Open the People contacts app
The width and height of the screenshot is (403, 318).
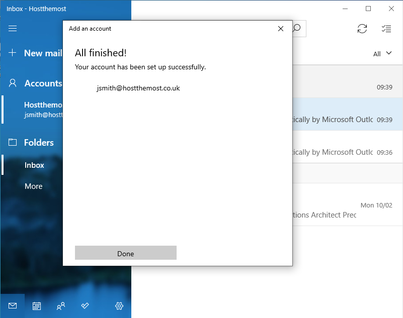(x=61, y=305)
